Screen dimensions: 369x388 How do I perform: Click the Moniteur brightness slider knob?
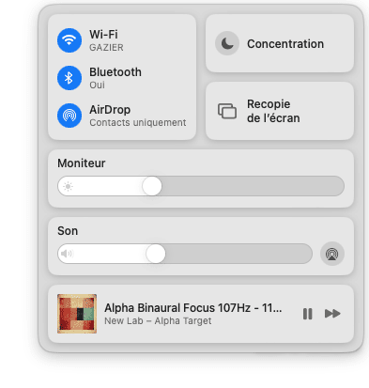click(152, 186)
